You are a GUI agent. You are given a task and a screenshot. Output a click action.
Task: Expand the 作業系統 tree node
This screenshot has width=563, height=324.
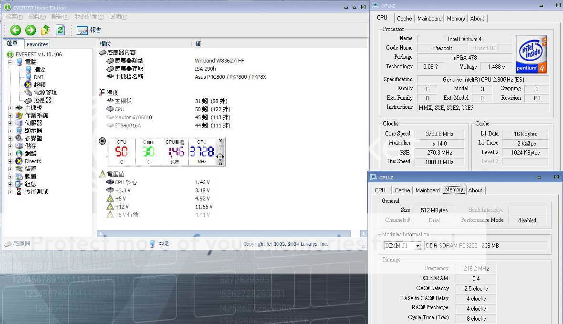[x=10, y=115]
